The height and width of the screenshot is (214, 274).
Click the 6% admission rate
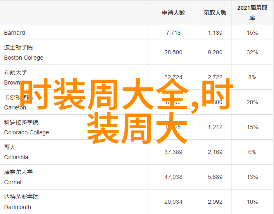pos(252,152)
